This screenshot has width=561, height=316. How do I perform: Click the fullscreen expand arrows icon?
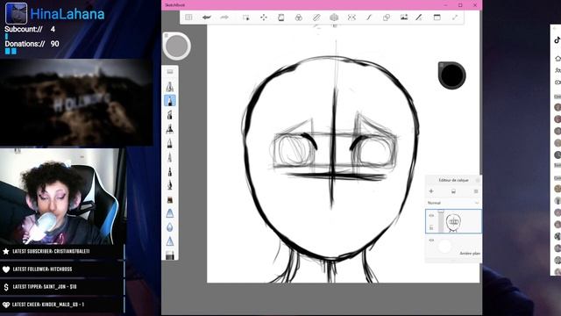455,18
